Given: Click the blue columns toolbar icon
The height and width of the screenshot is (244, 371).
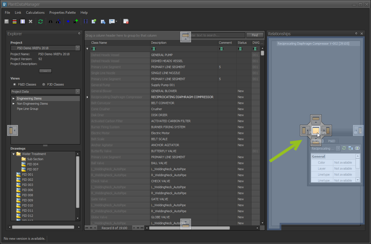Looking at the screenshot, I should [23, 21].
